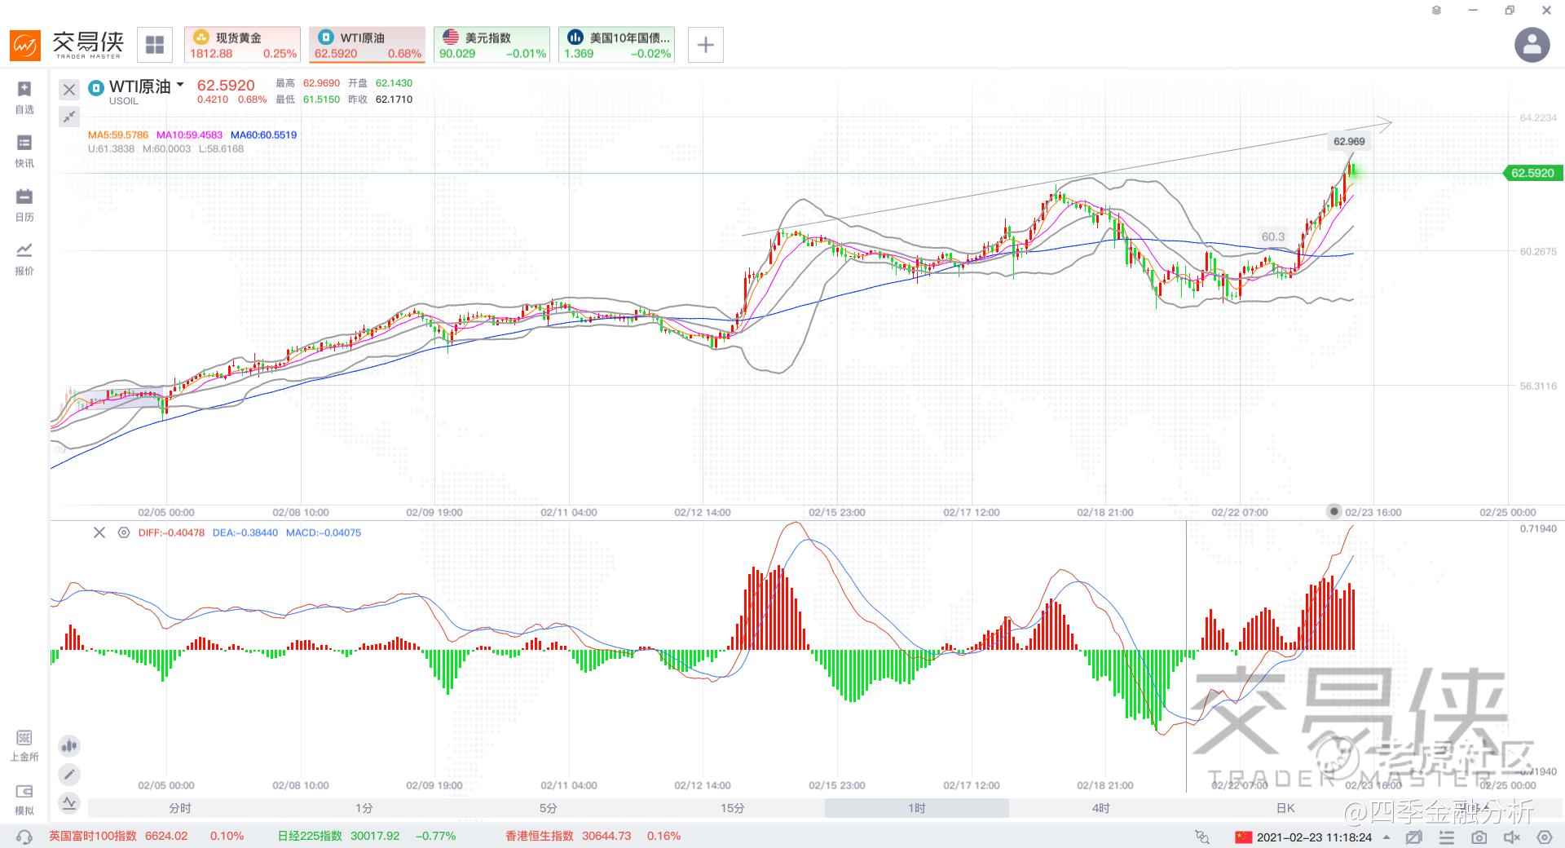
Task: Click the China flag region icon
Action: [x=1242, y=837]
